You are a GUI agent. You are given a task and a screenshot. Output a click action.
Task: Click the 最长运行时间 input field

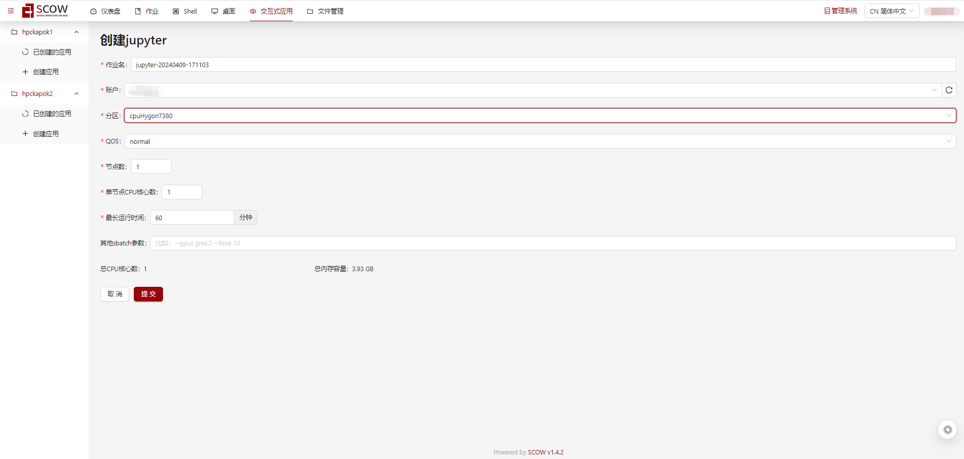point(192,218)
